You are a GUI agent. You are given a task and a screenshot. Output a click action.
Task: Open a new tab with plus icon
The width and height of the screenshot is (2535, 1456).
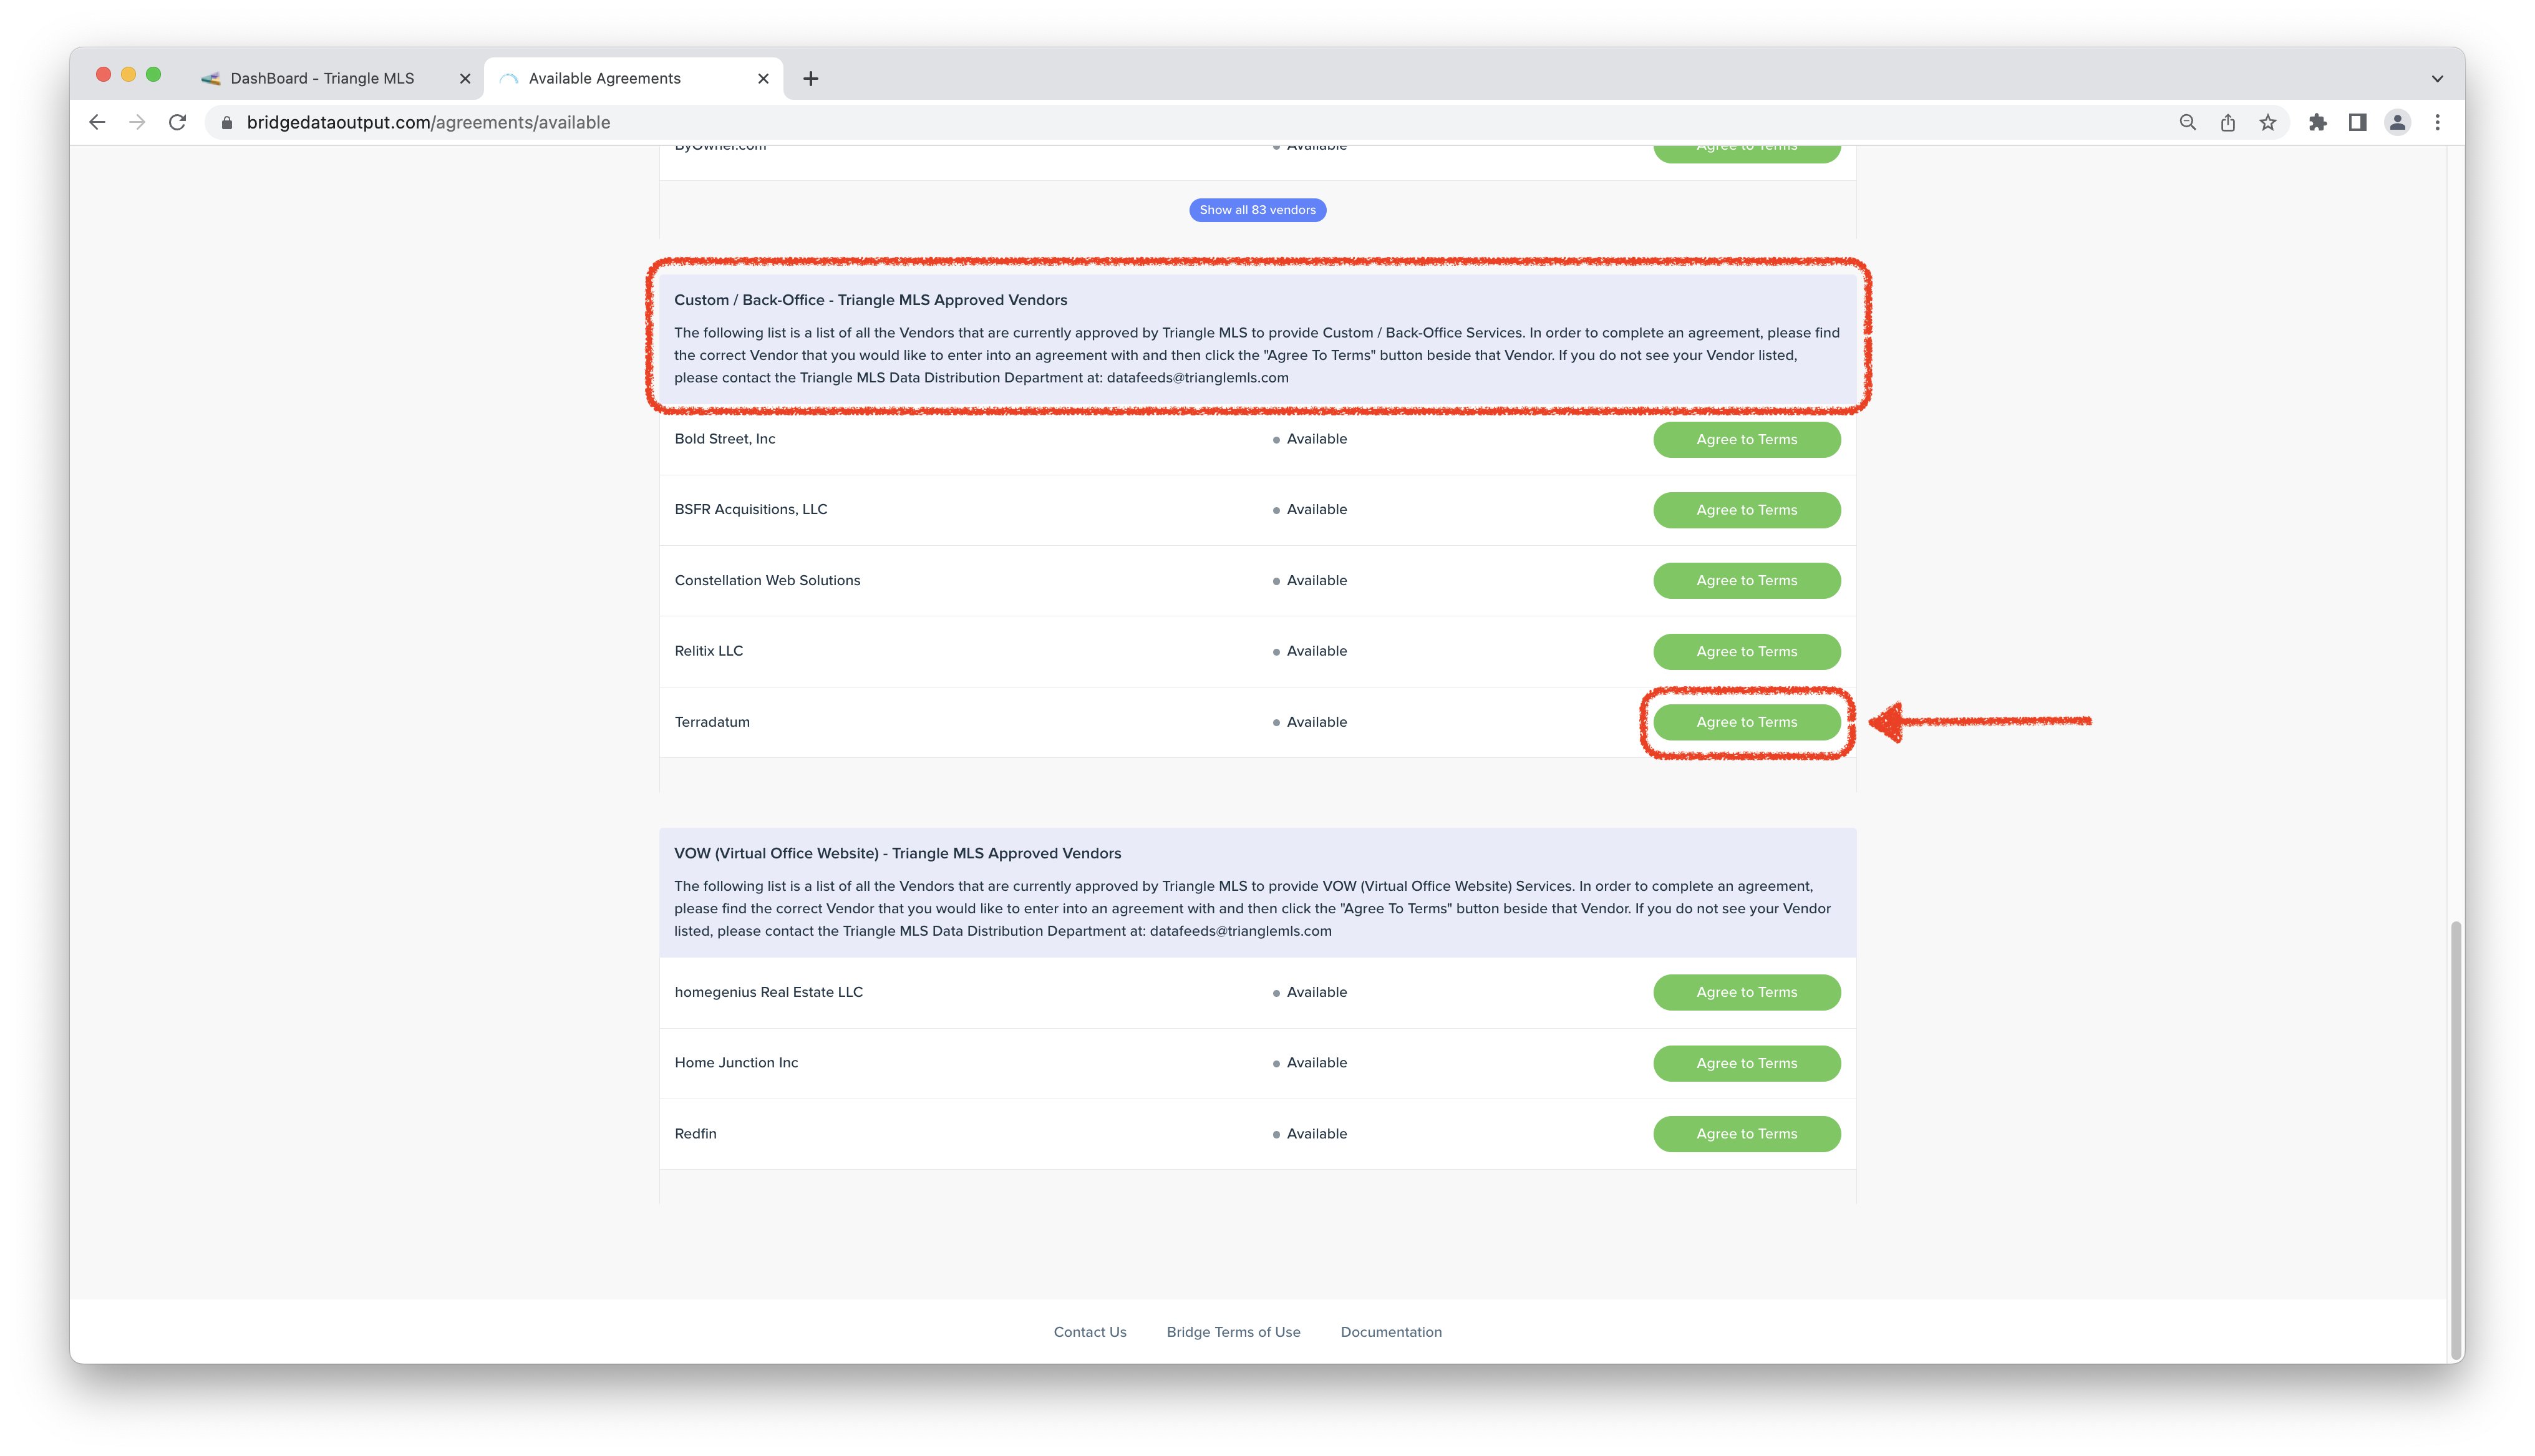(x=811, y=78)
